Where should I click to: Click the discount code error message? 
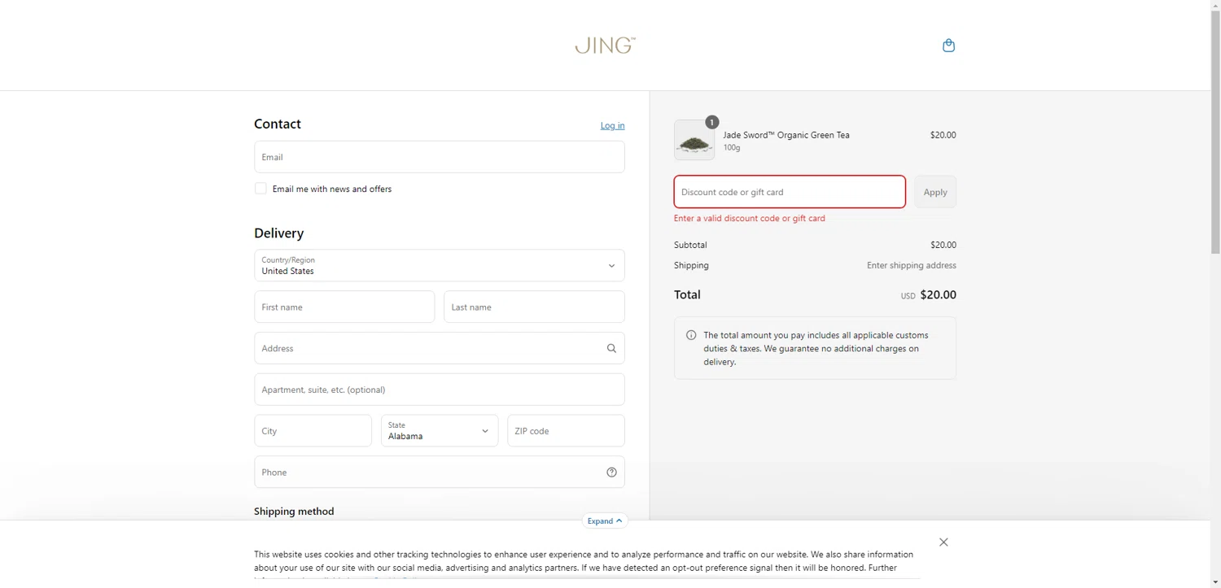750,218
